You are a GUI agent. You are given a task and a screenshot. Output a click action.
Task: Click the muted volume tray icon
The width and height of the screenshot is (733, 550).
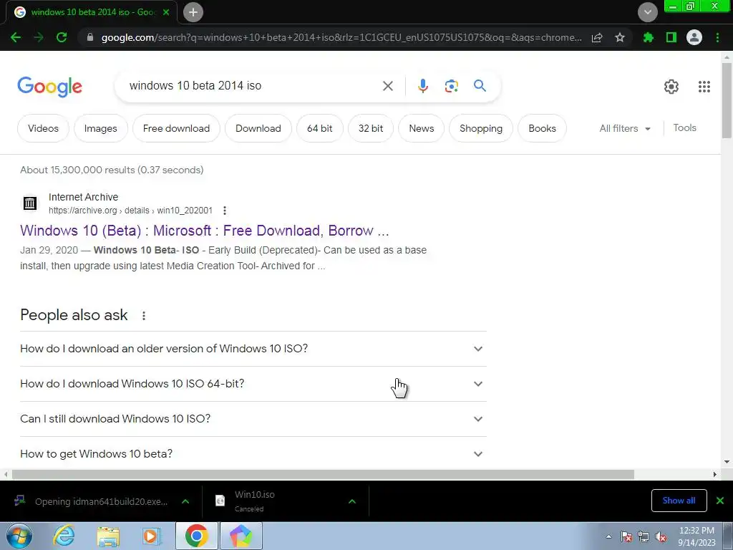tap(661, 537)
